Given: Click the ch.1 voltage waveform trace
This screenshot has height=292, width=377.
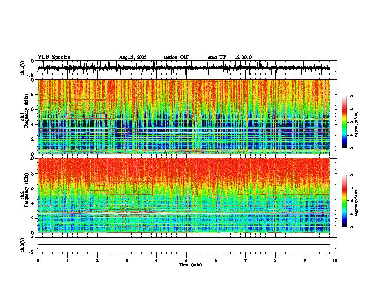Looking at the screenshot, I should point(183,68).
